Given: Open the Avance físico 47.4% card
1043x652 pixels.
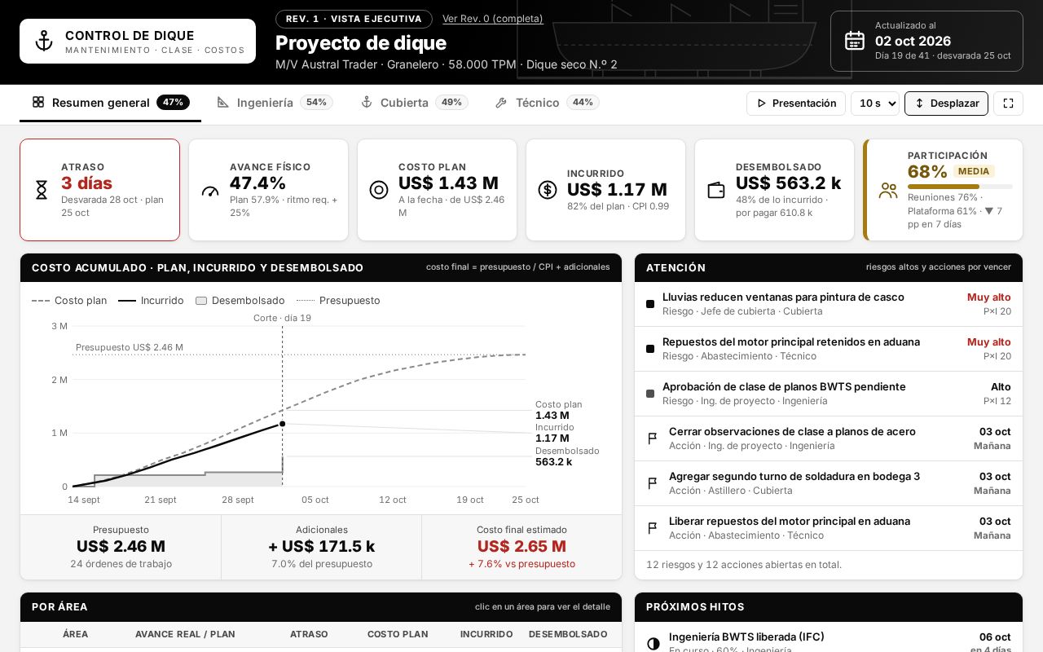Looking at the screenshot, I should click(x=268, y=190).
